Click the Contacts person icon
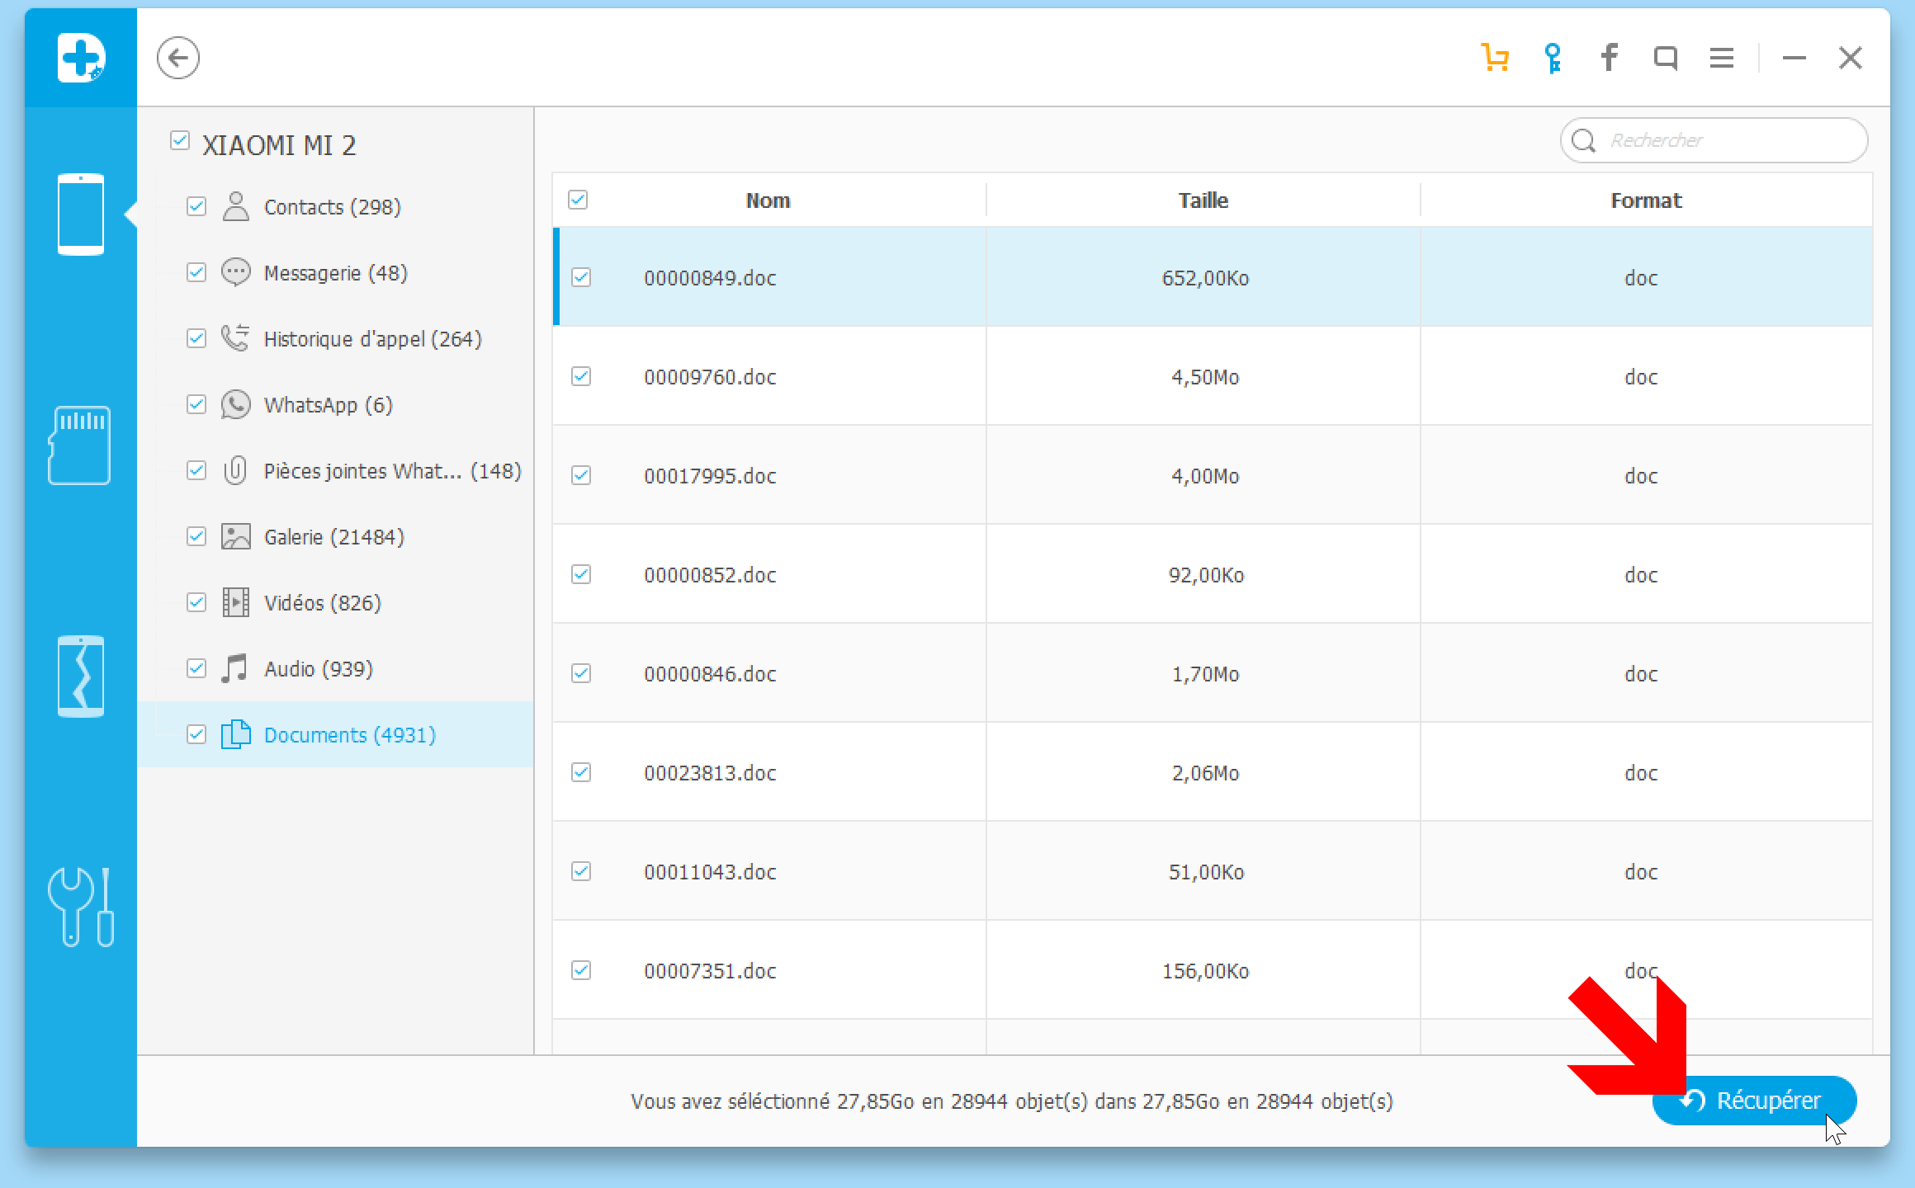1915x1188 pixels. (236, 206)
